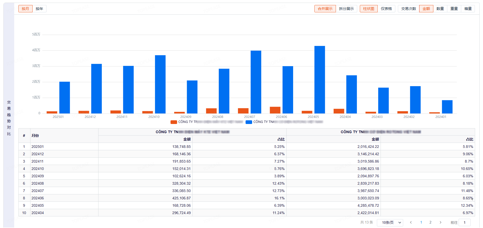Go to the next page arrow

tap(440, 222)
